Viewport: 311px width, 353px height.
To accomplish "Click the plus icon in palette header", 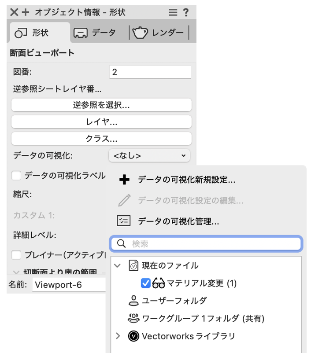I will click(x=25, y=12).
